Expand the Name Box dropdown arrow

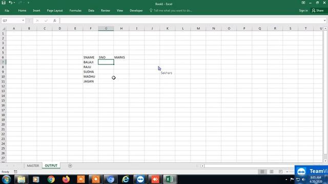pos(23,20)
